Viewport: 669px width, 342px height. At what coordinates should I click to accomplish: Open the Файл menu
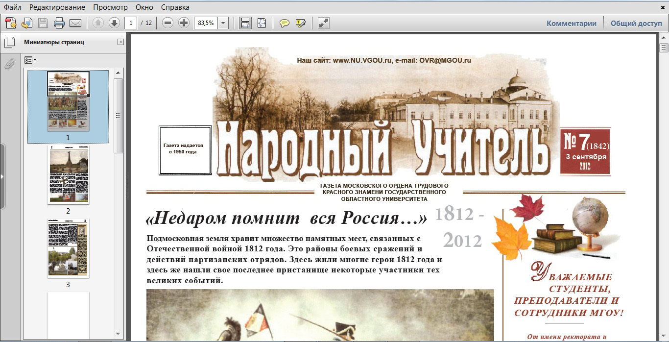(x=12, y=7)
